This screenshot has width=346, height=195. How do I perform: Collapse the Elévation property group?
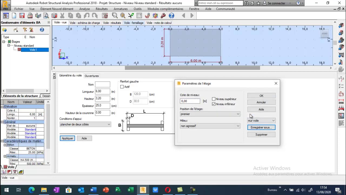2,107
